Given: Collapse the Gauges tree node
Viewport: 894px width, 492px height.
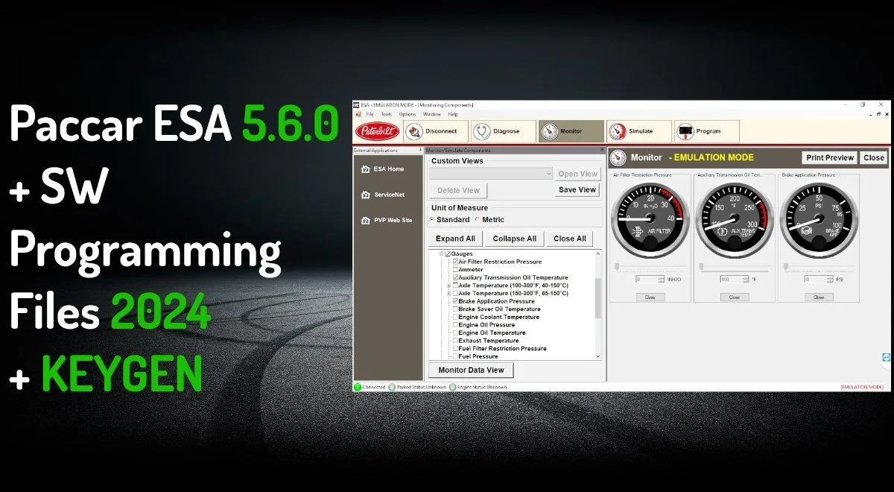Looking at the screenshot, I should 441,254.
